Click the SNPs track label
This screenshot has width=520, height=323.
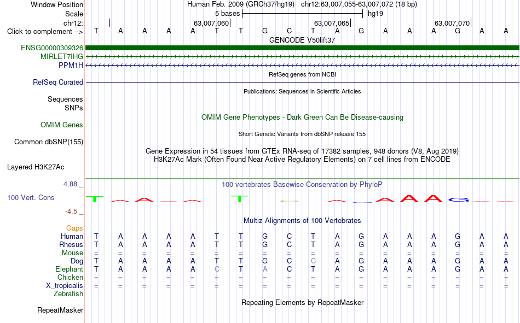[74, 108]
